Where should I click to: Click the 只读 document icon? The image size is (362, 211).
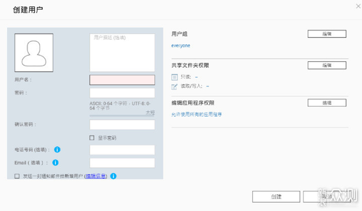pos(175,77)
